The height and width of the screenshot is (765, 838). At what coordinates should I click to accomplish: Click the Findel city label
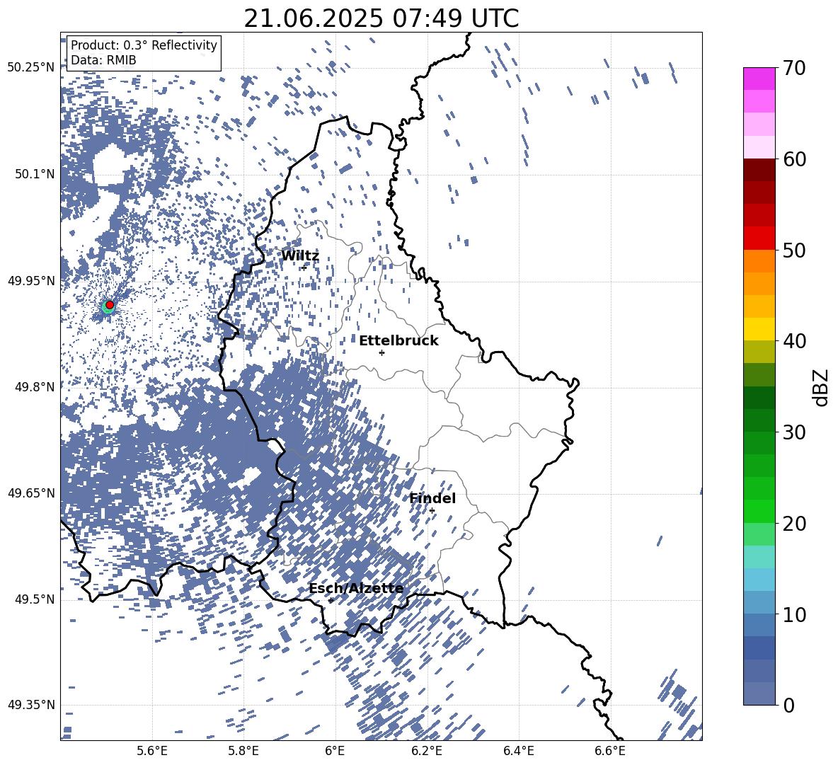point(432,498)
